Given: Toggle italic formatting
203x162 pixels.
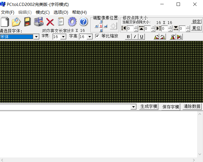Looking at the screenshot, I should click(135, 37).
